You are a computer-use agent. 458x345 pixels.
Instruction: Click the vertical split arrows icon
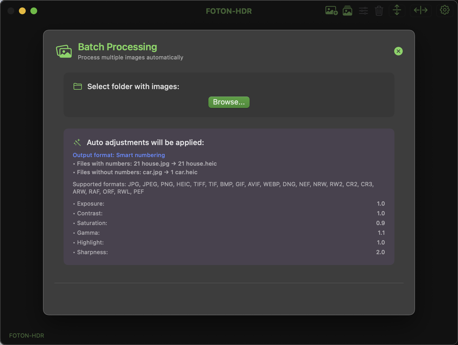[397, 10]
